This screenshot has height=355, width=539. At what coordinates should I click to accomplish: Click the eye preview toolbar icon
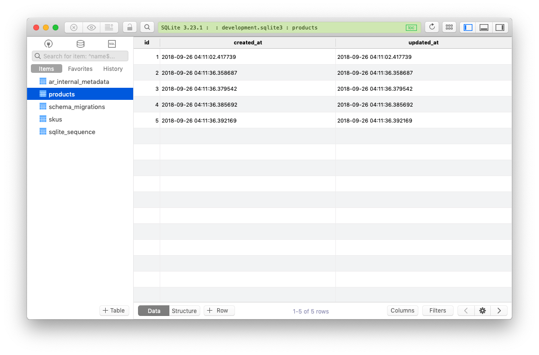point(91,27)
